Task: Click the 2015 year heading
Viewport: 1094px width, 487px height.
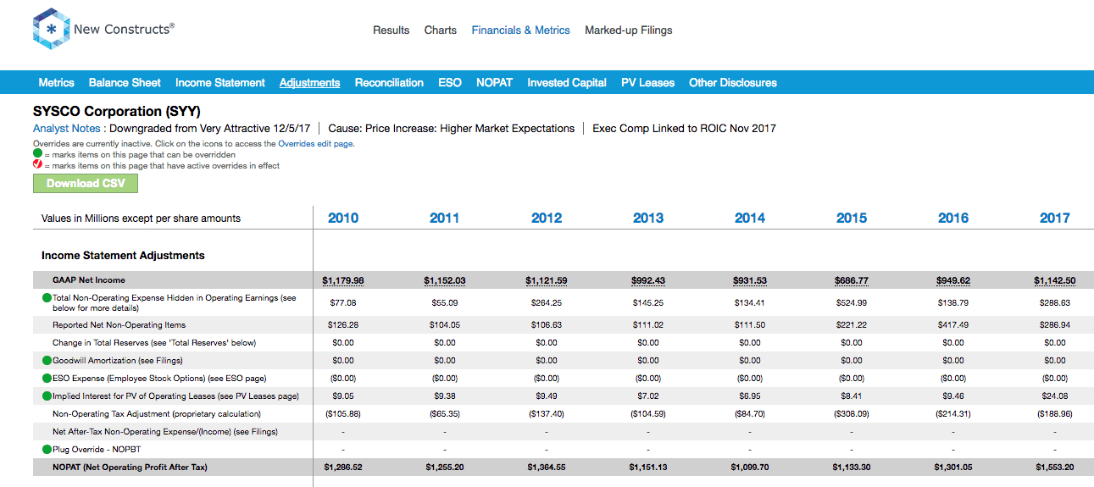Action: coord(852,219)
